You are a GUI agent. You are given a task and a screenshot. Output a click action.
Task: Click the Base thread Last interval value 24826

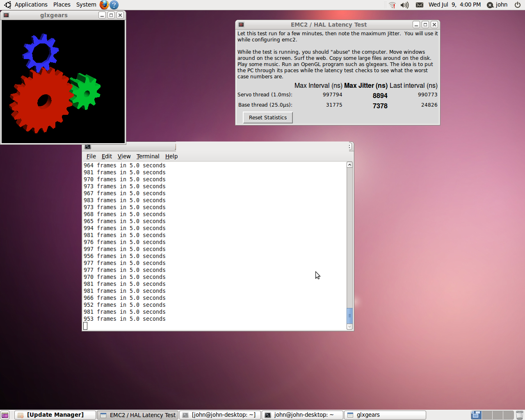pyautogui.click(x=429, y=105)
